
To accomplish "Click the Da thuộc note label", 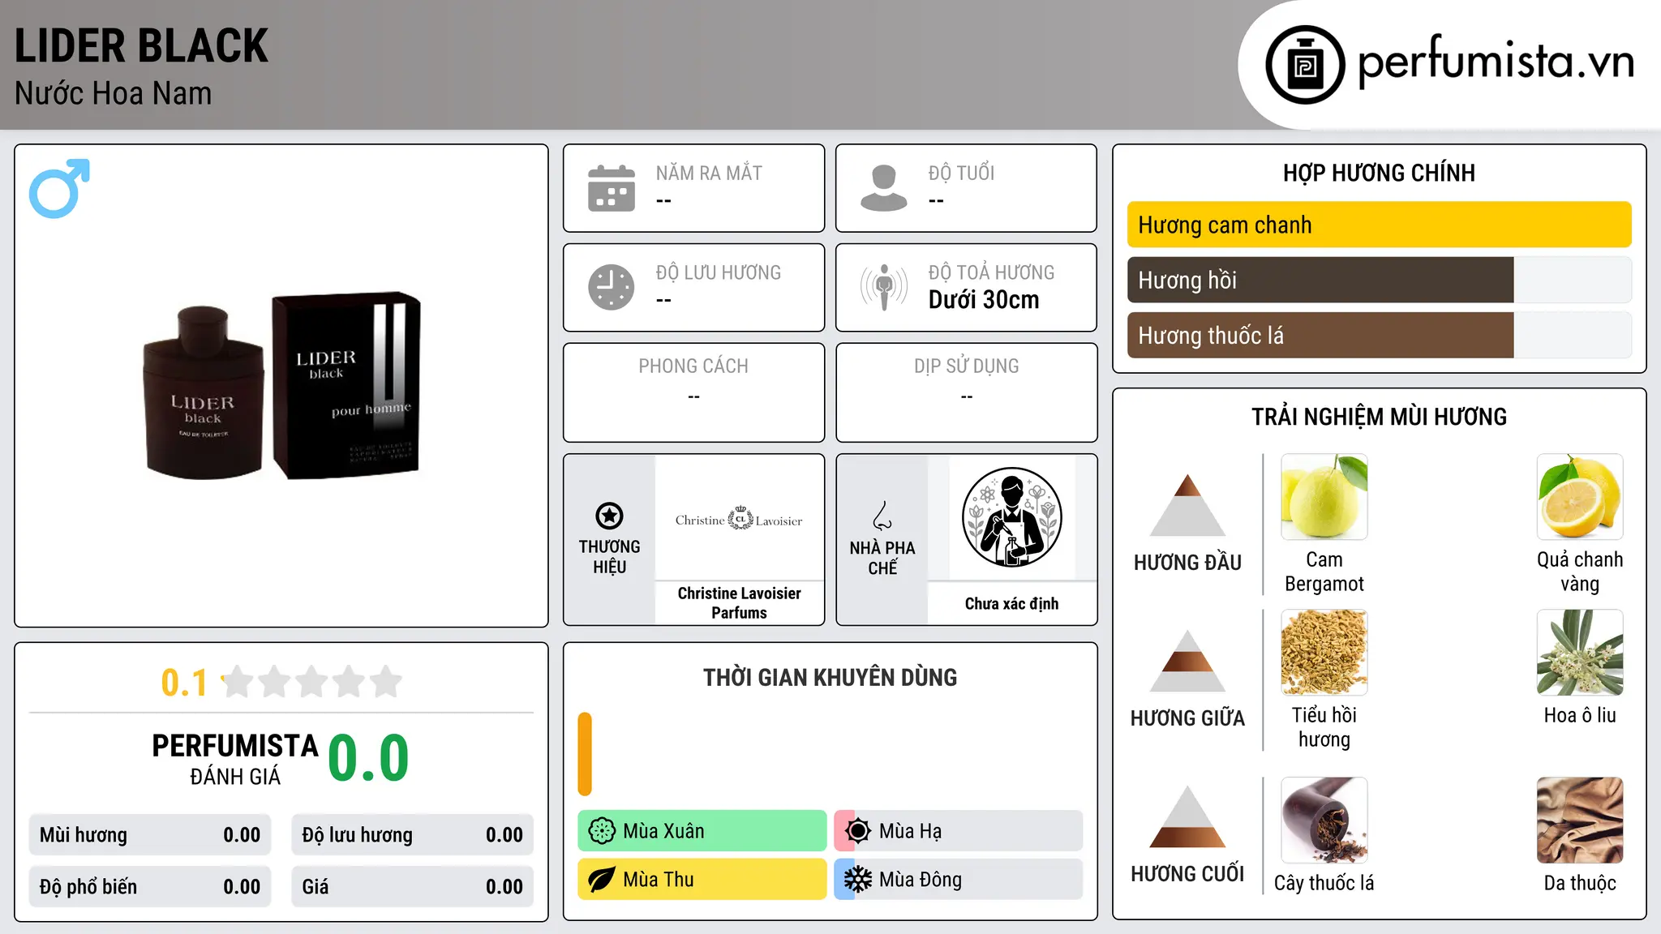I will click(x=1580, y=883).
